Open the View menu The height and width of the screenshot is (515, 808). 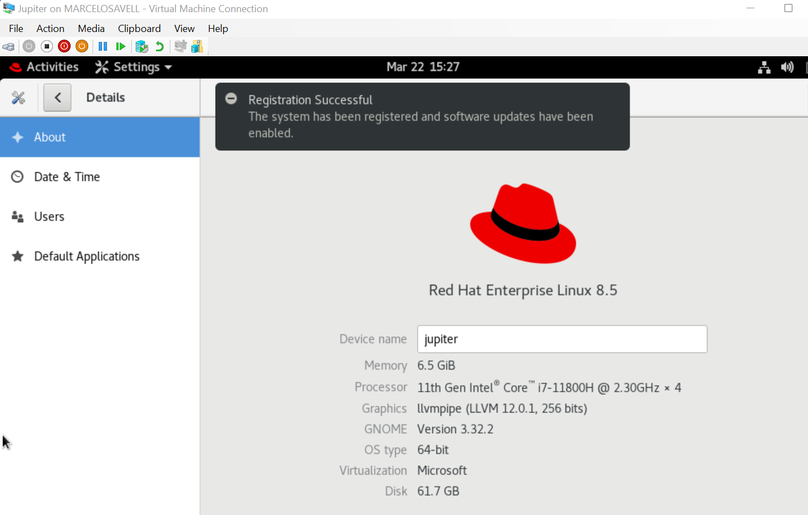point(184,29)
